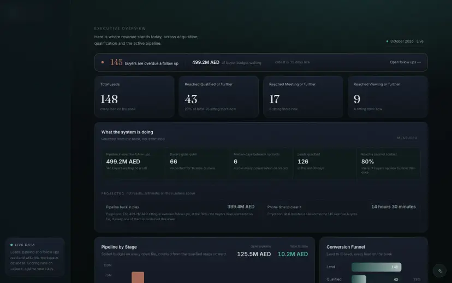Click the LIVE DATA info card

click(x=35, y=257)
